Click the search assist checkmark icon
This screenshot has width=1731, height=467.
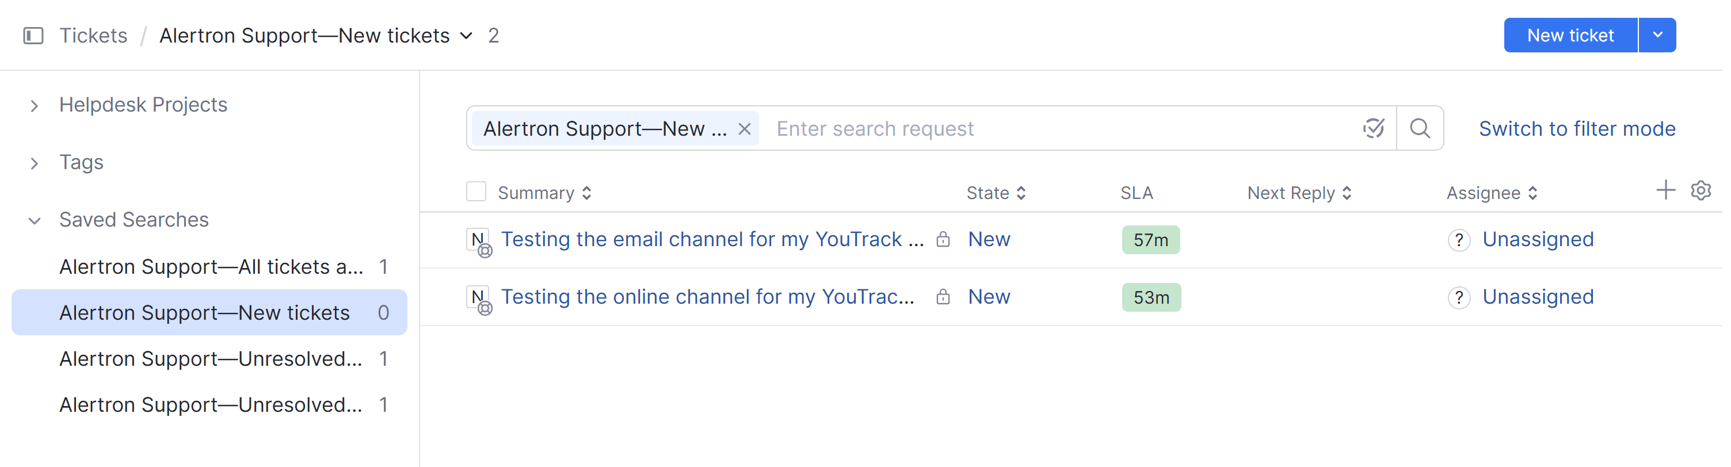[x=1373, y=128]
